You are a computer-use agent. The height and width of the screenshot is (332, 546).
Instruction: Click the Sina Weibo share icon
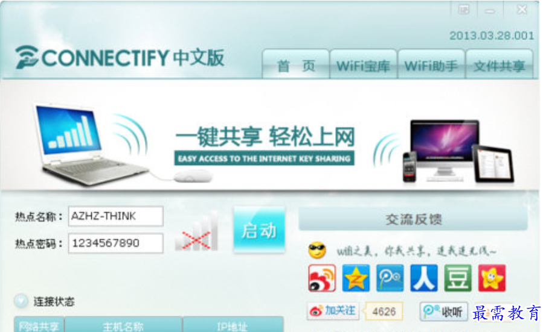[322, 278]
